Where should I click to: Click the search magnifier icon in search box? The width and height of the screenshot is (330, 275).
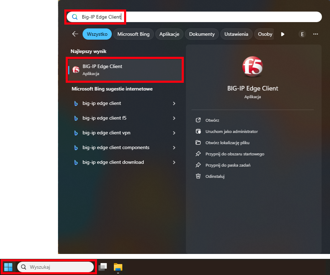tap(75, 17)
